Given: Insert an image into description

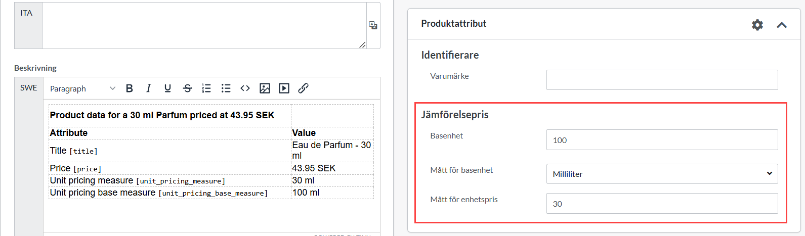Looking at the screenshot, I should 265,88.
